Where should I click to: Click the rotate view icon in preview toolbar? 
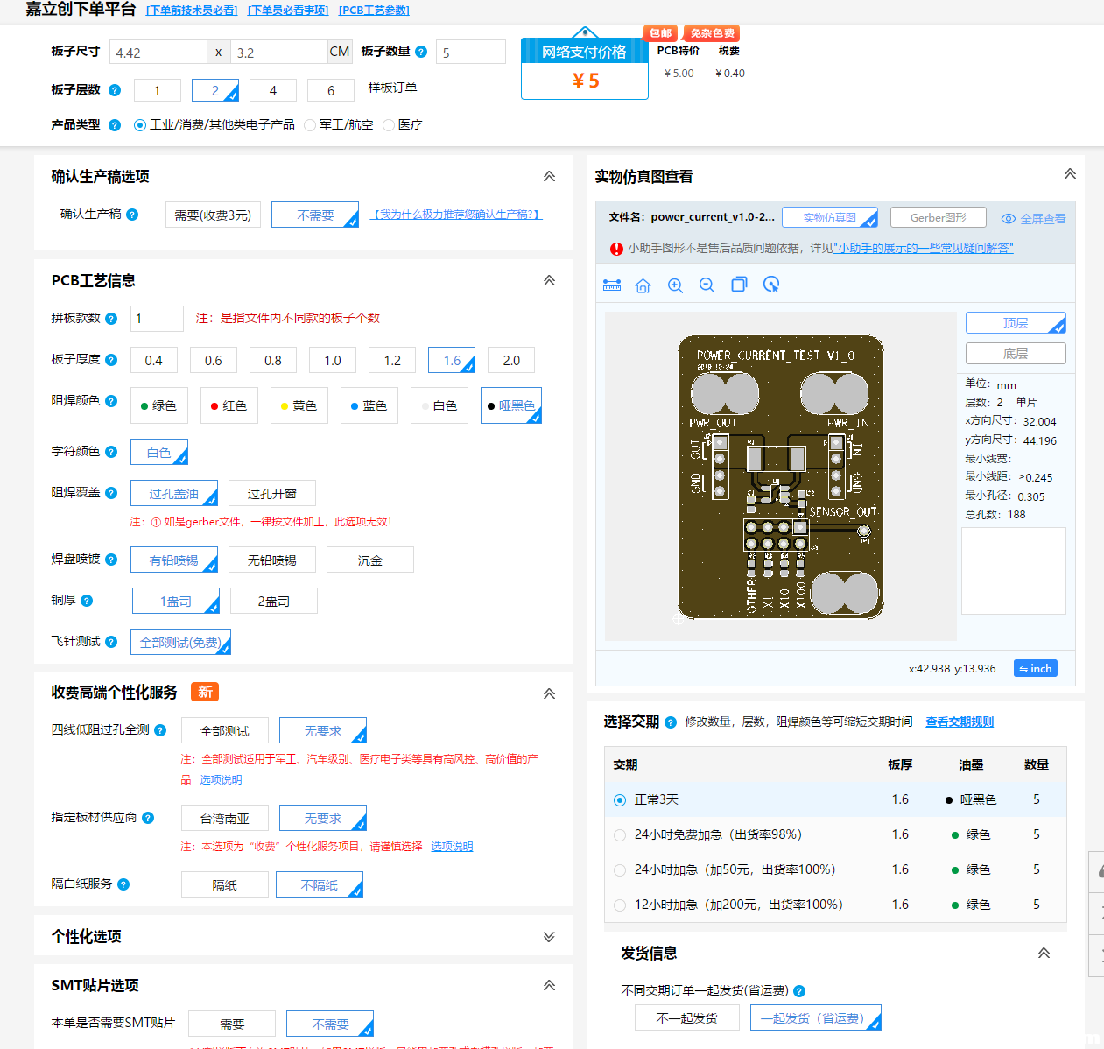click(771, 285)
